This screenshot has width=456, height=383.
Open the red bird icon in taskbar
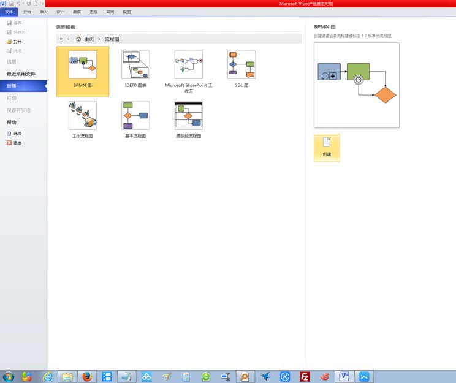click(x=324, y=377)
